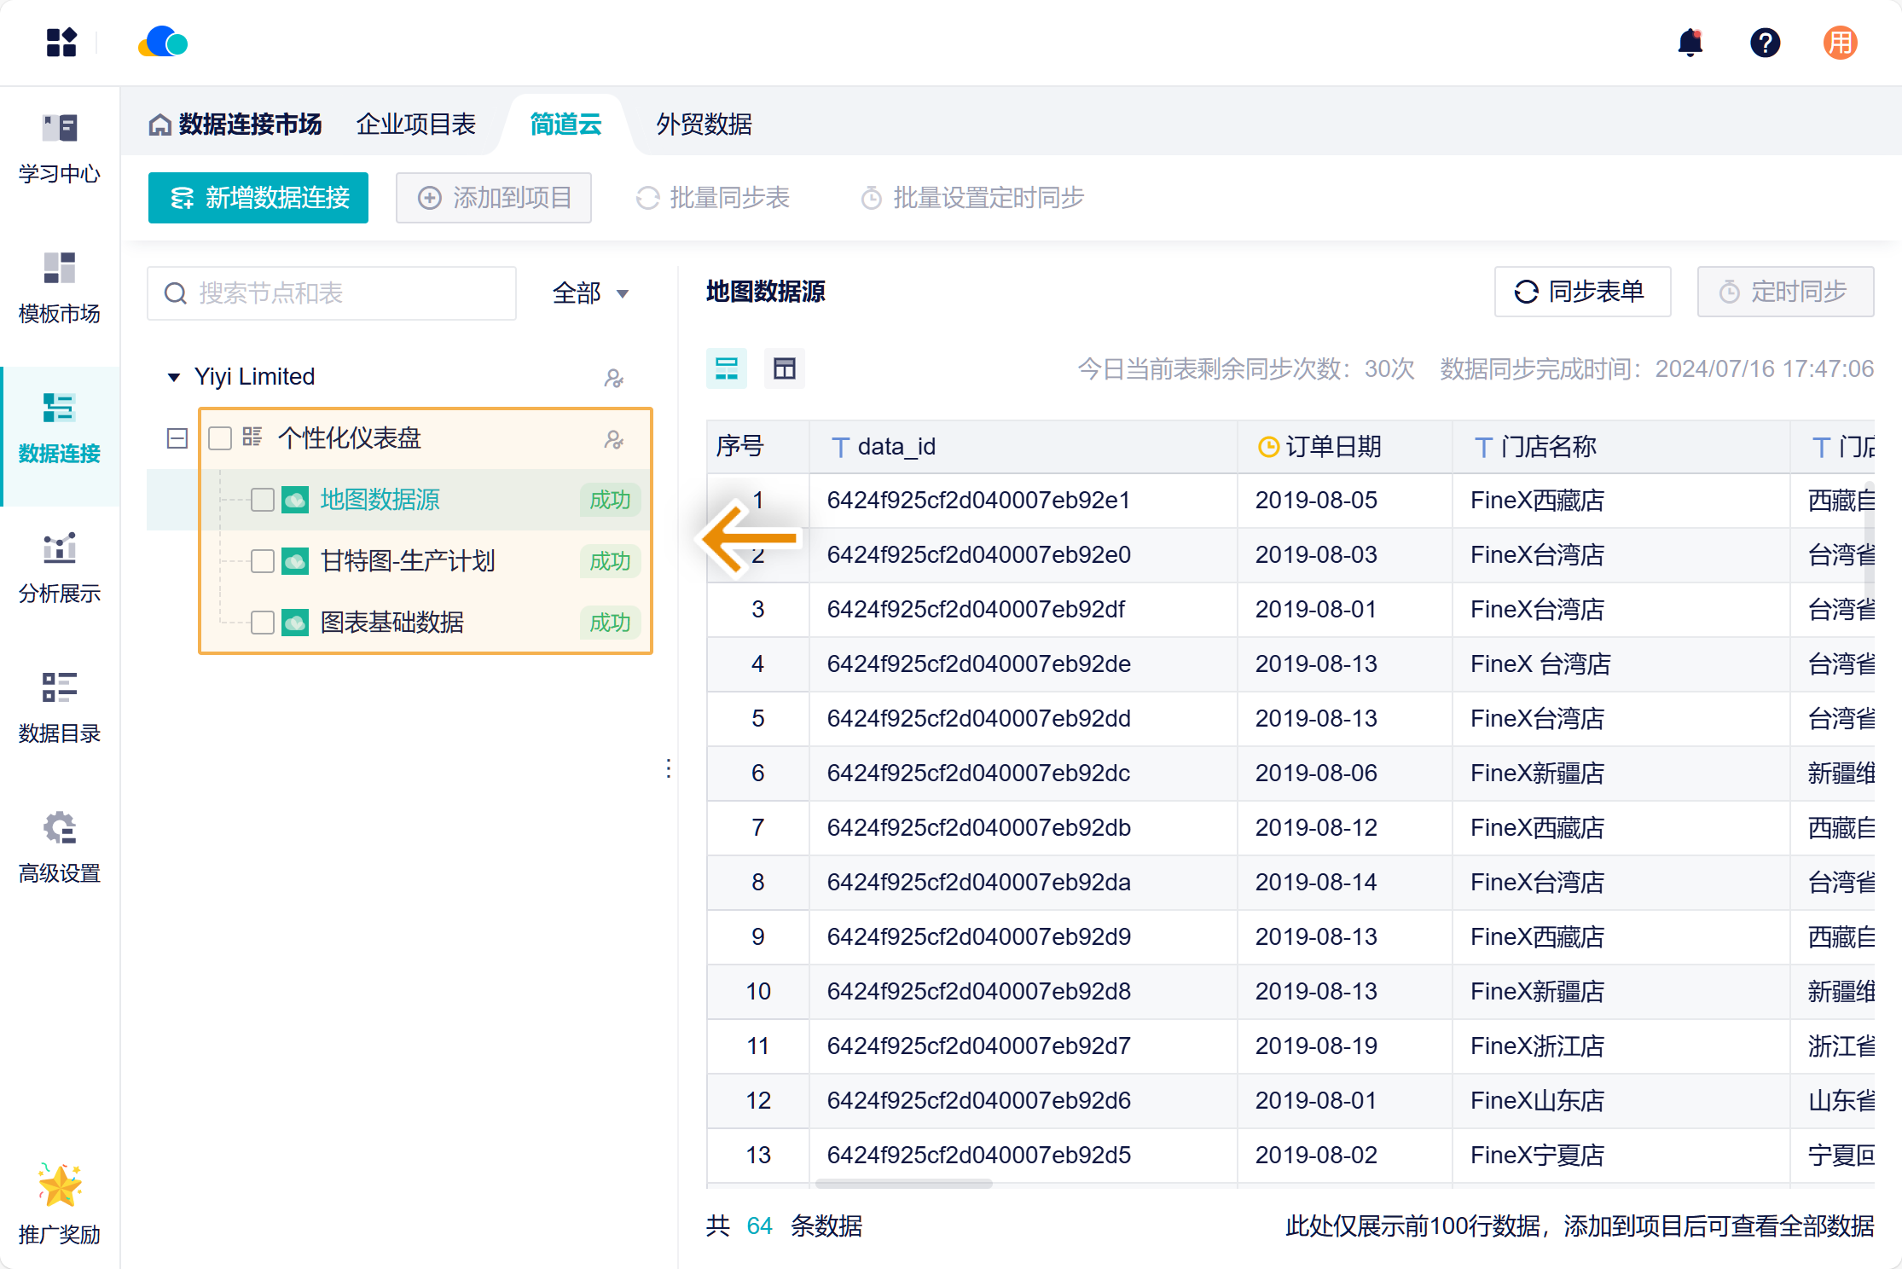Click permission icon beside Yiyi Limited
The image size is (1902, 1269).
613,377
